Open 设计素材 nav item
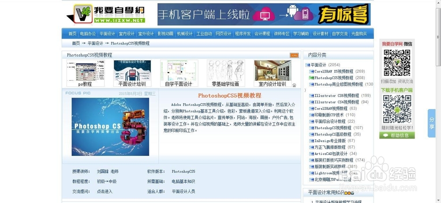Screen dimensions: 441x203 (320, 34)
